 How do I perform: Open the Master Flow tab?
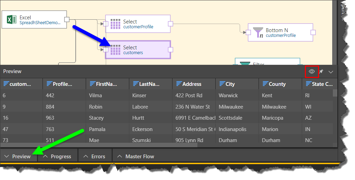click(x=136, y=157)
